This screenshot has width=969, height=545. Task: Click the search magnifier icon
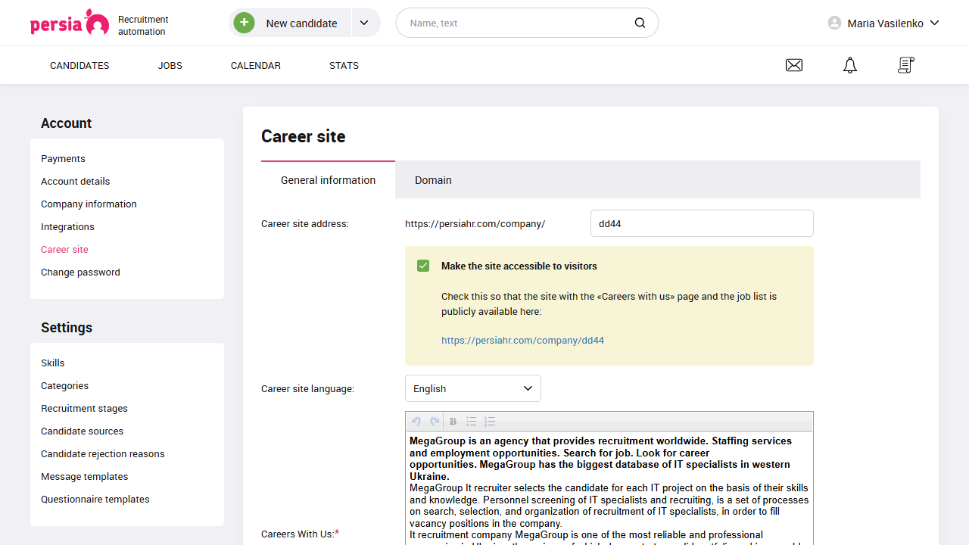click(x=640, y=23)
